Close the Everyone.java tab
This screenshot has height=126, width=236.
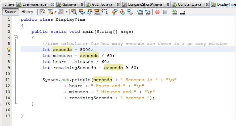(52, 5)
